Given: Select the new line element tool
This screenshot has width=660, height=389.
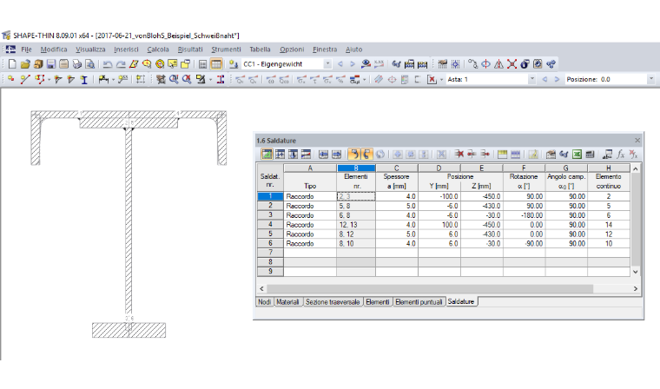Looking at the screenshot, I should [25, 79].
